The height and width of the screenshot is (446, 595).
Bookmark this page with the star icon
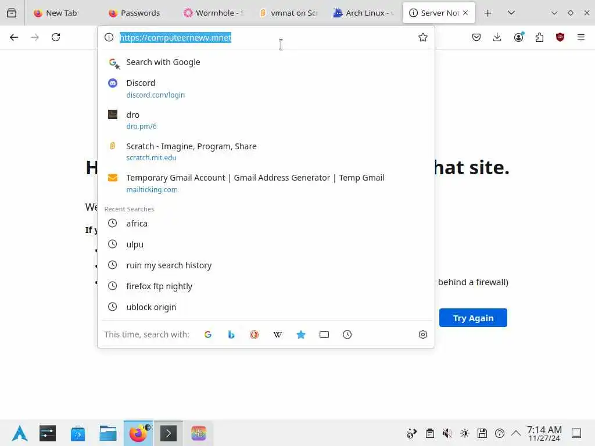423,37
